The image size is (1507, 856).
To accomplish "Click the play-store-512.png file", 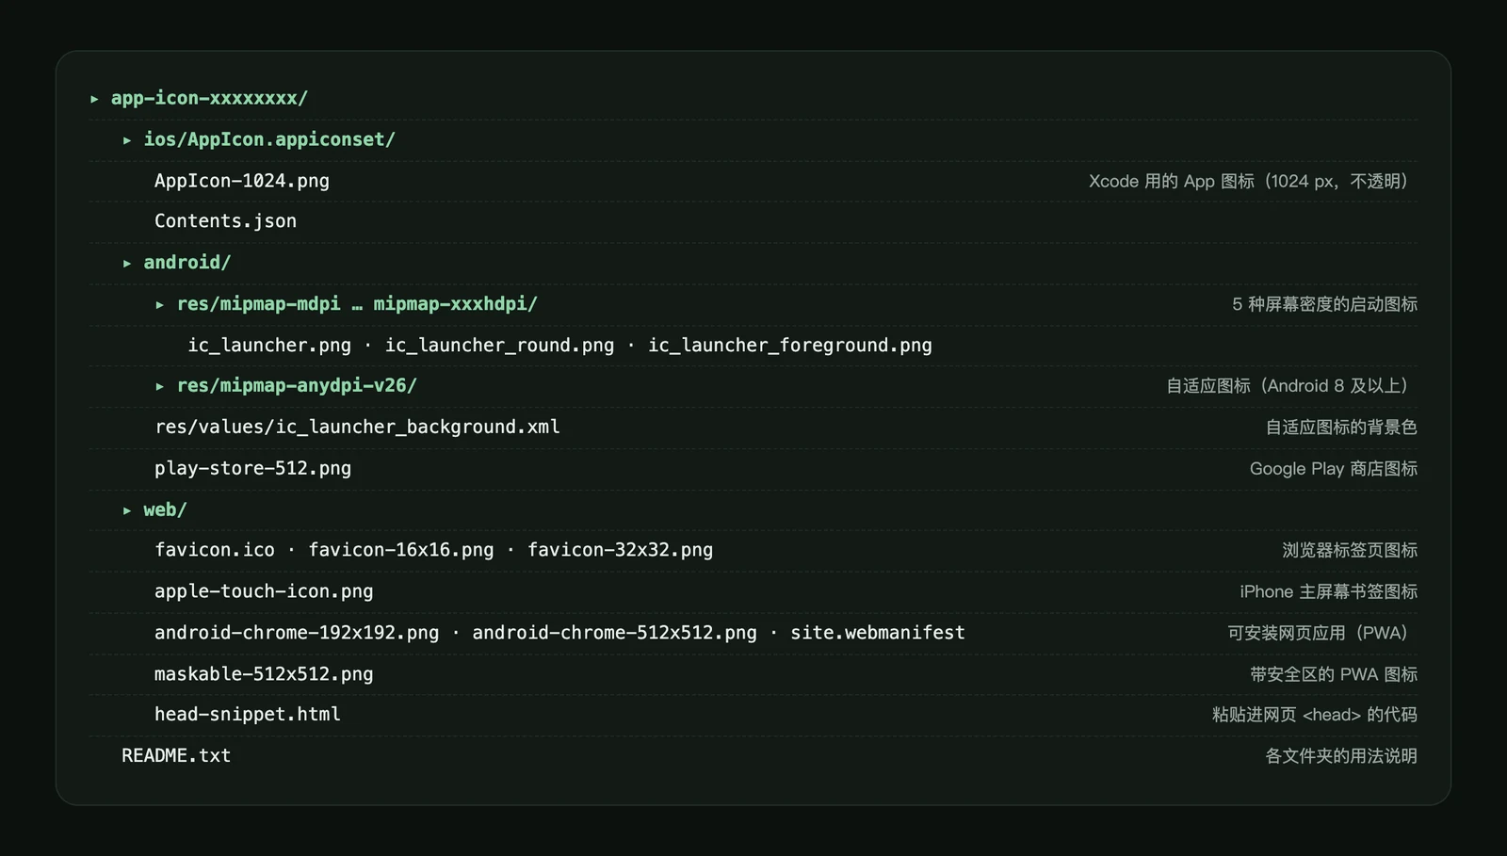I will click(252, 468).
